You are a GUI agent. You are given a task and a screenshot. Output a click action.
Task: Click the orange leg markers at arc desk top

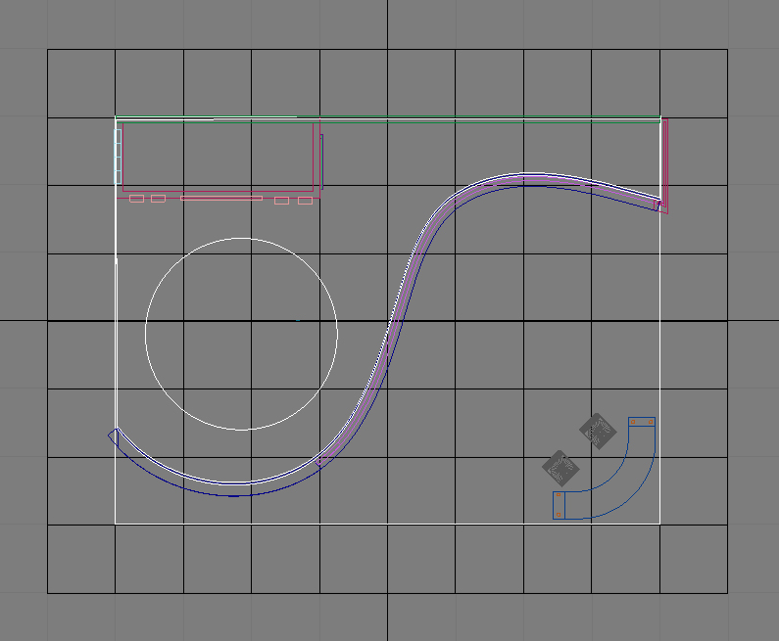point(633,422)
